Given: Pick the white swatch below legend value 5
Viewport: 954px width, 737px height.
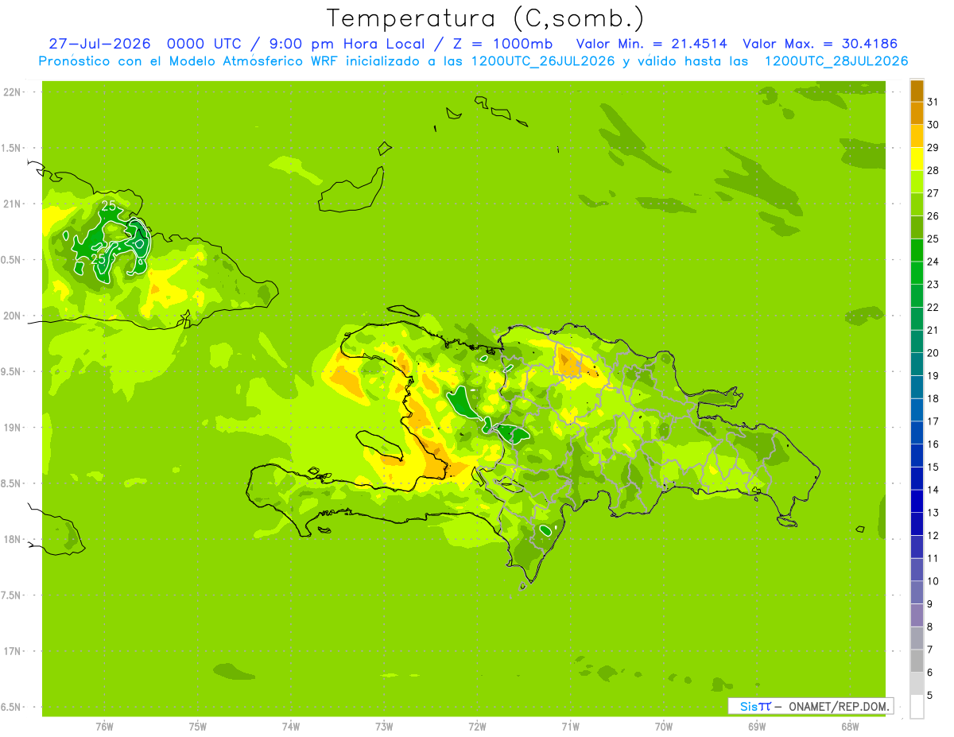Looking at the screenshot, I should pos(917,707).
